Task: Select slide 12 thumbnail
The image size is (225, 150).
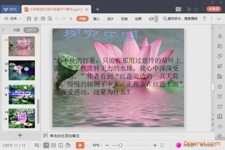Action: [22, 70]
